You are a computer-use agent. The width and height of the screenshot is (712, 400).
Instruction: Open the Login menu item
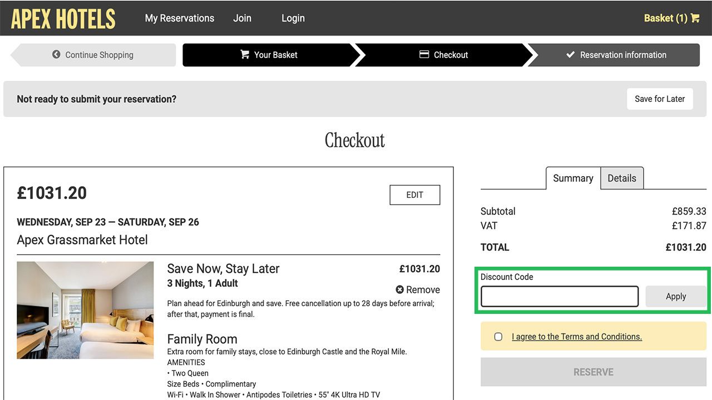pos(293,18)
